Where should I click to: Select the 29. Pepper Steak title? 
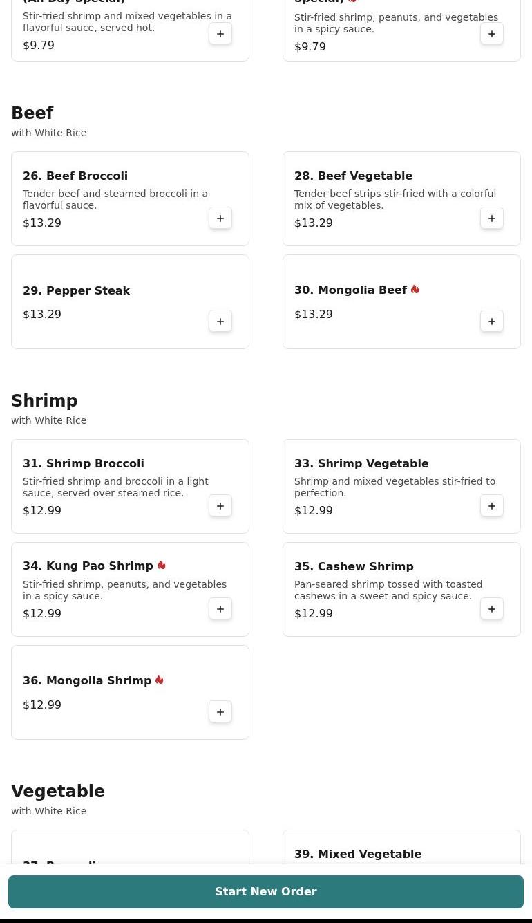[x=76, y=290]
